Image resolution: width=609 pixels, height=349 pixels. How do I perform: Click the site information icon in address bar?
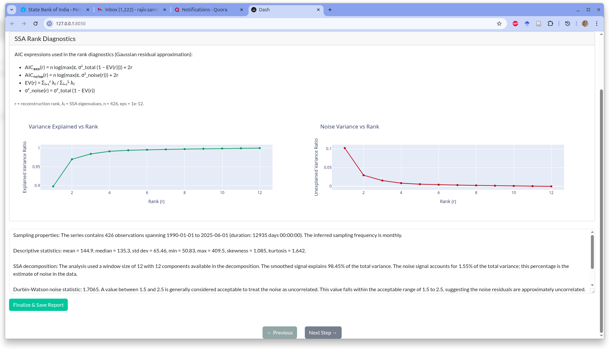coord(49,24)
